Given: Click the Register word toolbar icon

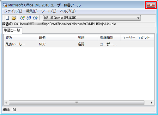Looking at the screenshot, I should pos(22,18).
